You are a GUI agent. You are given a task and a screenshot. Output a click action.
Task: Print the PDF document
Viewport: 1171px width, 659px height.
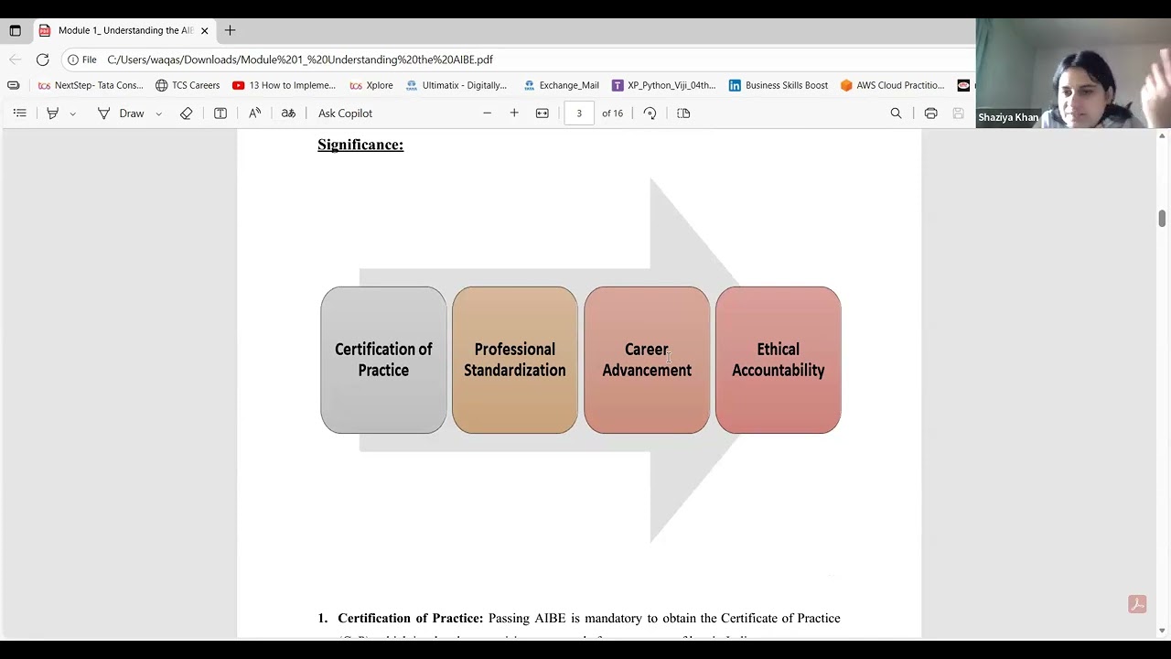tap(930, 113)
